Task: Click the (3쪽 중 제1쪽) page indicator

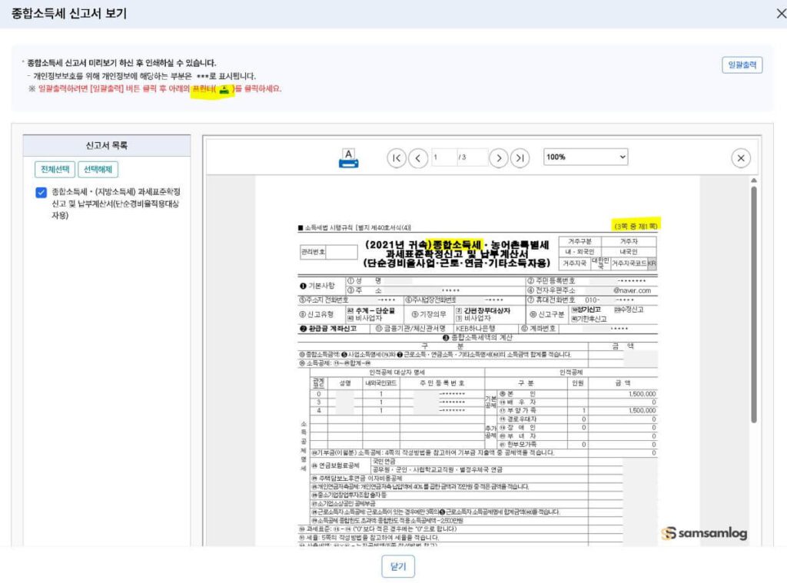Action: pyautogui.click(x=636, y=227)
